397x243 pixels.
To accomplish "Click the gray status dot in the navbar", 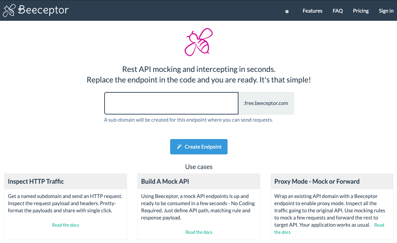I will click(287, 11).
